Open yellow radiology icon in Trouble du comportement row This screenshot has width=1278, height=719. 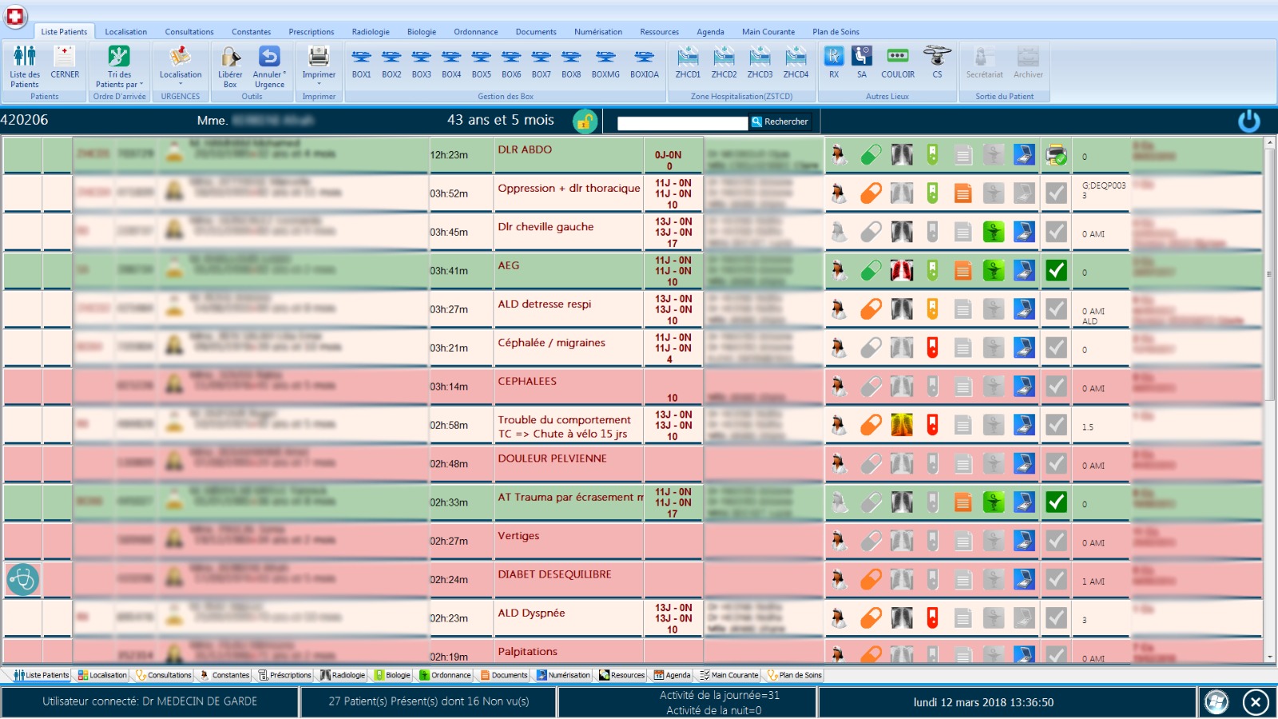(x=902, y=425)
